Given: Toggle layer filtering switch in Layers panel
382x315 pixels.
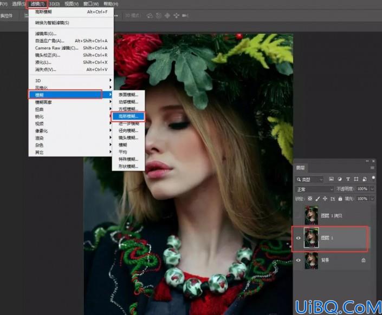Looking at the screenshot, I should [x=373, y=178].
